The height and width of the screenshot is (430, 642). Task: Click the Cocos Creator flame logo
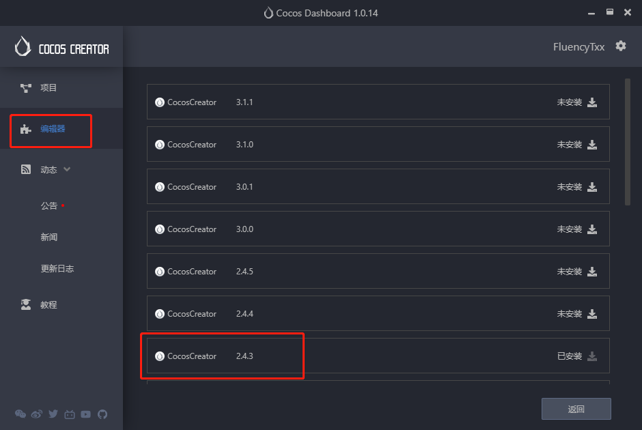point(23,46)
